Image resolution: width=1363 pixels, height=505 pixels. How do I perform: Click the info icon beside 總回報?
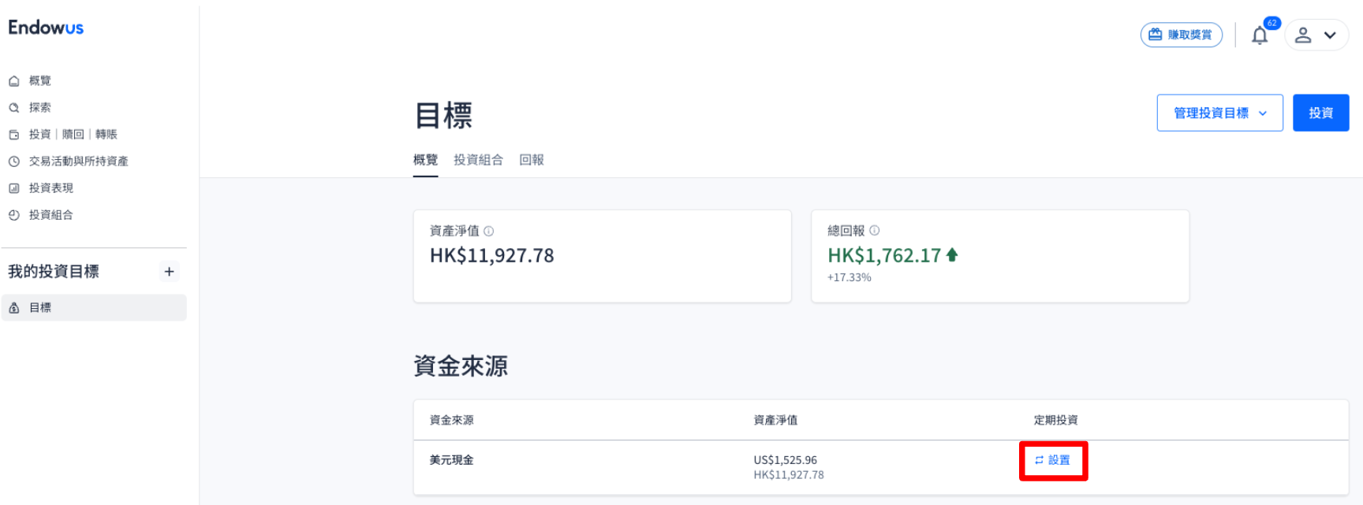pos(874,231)
